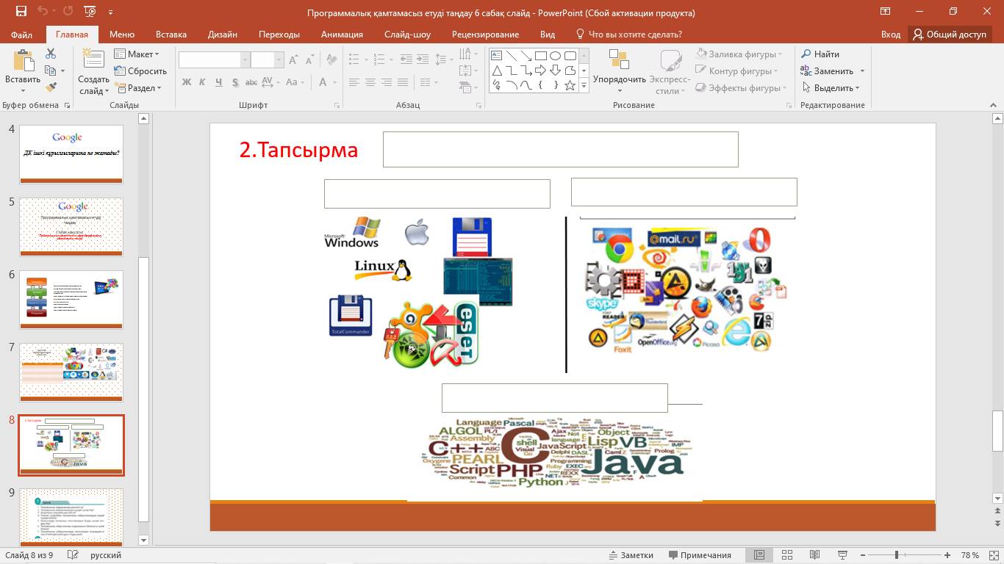Toggle bold (Ж) formatting

coord(187,82)
